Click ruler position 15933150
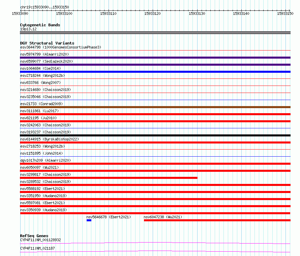Image resolution: width=300 pixels, height=256 pixels. 285,13
